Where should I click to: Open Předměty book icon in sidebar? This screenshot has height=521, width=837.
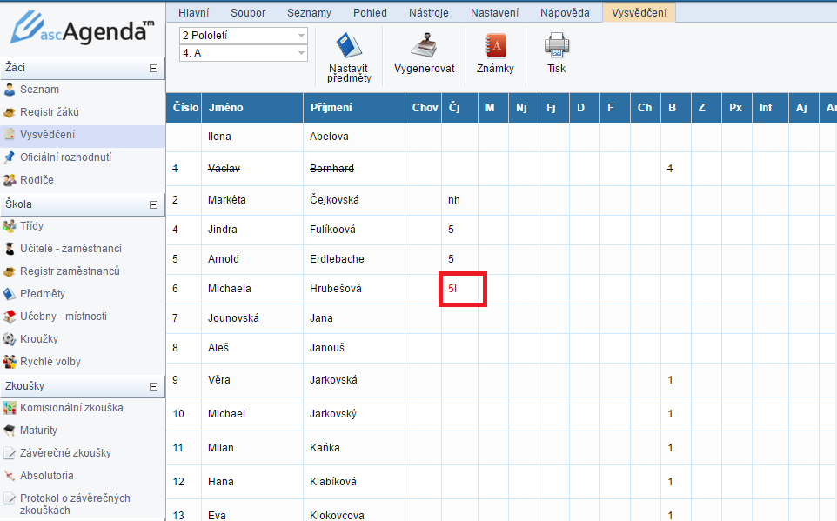[x=9, y=294]
